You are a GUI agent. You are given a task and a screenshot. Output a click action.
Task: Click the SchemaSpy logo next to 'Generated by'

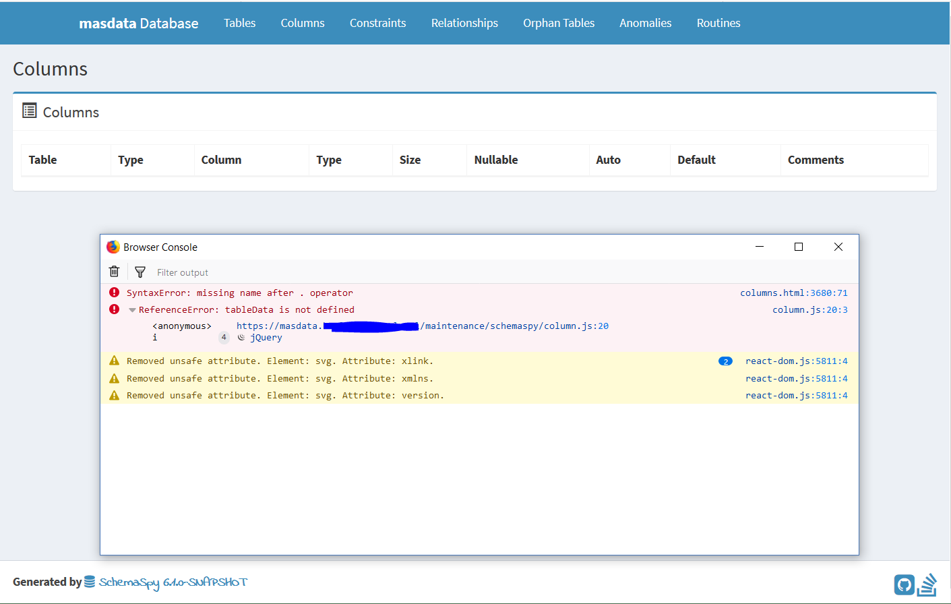pos(88,582)
